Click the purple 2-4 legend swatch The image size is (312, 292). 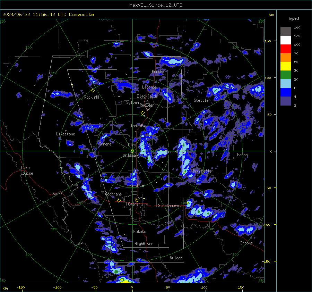(286, 101)
